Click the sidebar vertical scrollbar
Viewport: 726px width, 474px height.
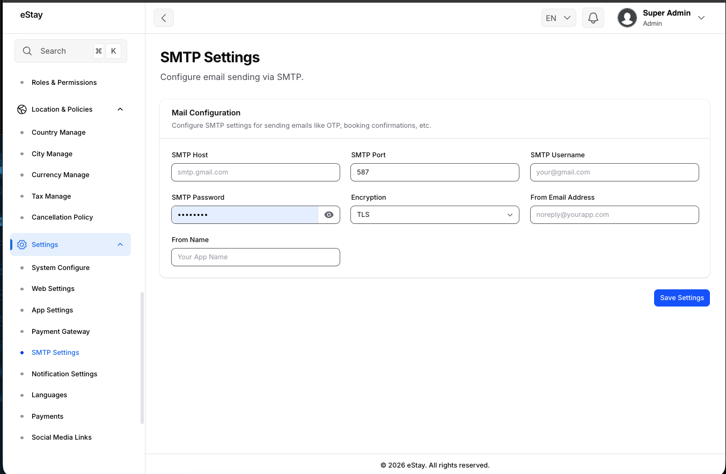142,358
